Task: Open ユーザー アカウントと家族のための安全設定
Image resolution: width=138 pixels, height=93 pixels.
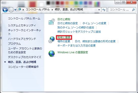Action: (x=25, y=50)
